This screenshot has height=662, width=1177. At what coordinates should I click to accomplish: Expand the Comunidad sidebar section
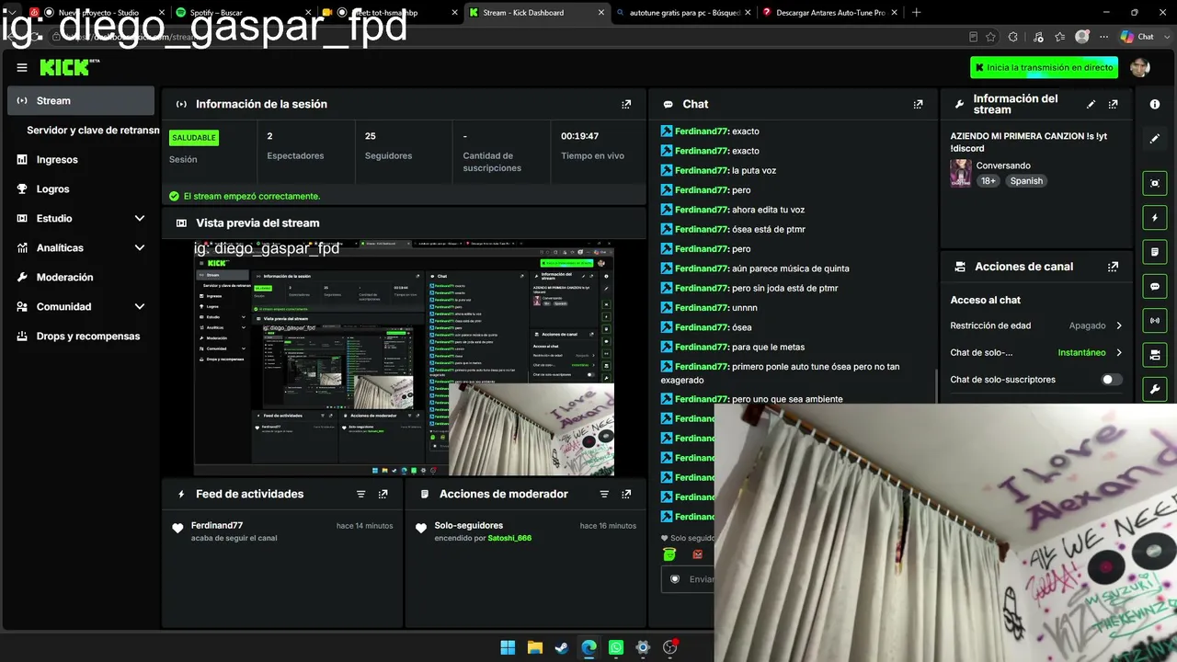pos(82,306)
